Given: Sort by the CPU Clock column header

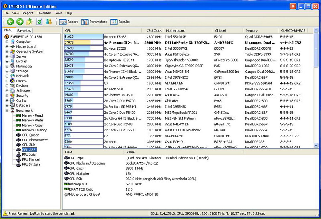Looking at the screenshot, I should point(152,30).
